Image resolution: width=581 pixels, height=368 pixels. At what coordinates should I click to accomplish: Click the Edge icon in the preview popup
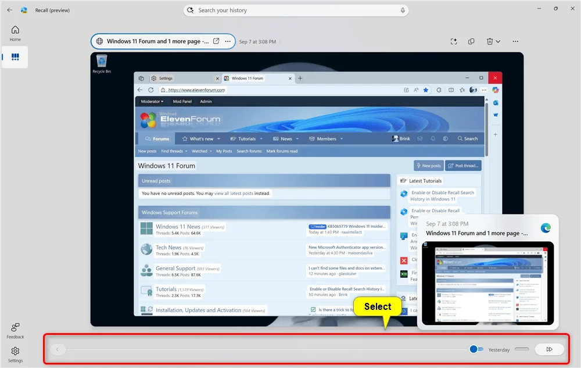546,228
